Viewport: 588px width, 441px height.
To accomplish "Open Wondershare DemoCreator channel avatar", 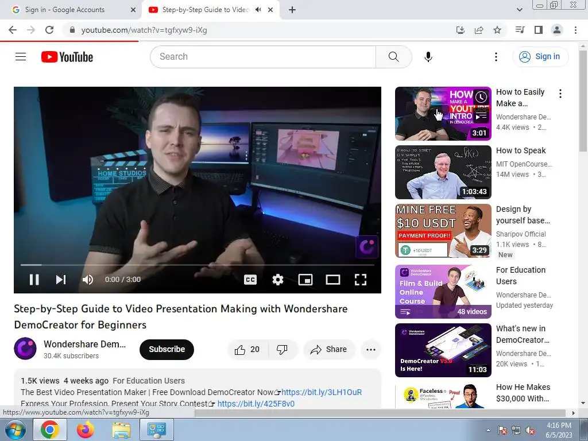I will click(25, 349).
